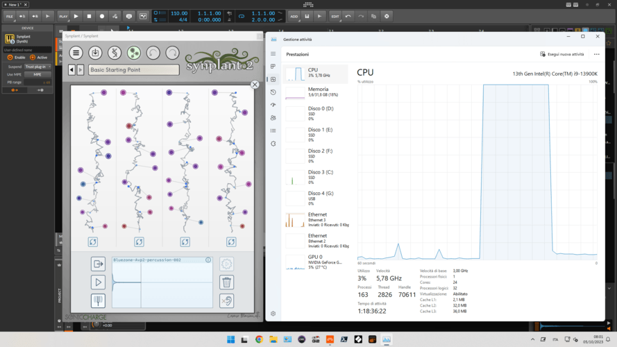Open Task Manager more options ellipsis

[597, 54]
